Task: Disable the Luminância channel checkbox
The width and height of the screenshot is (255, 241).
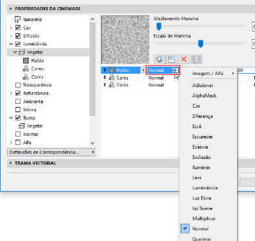Action: (x=18, y=44)
